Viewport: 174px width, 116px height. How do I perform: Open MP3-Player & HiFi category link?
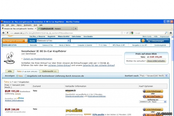(119, 45)
